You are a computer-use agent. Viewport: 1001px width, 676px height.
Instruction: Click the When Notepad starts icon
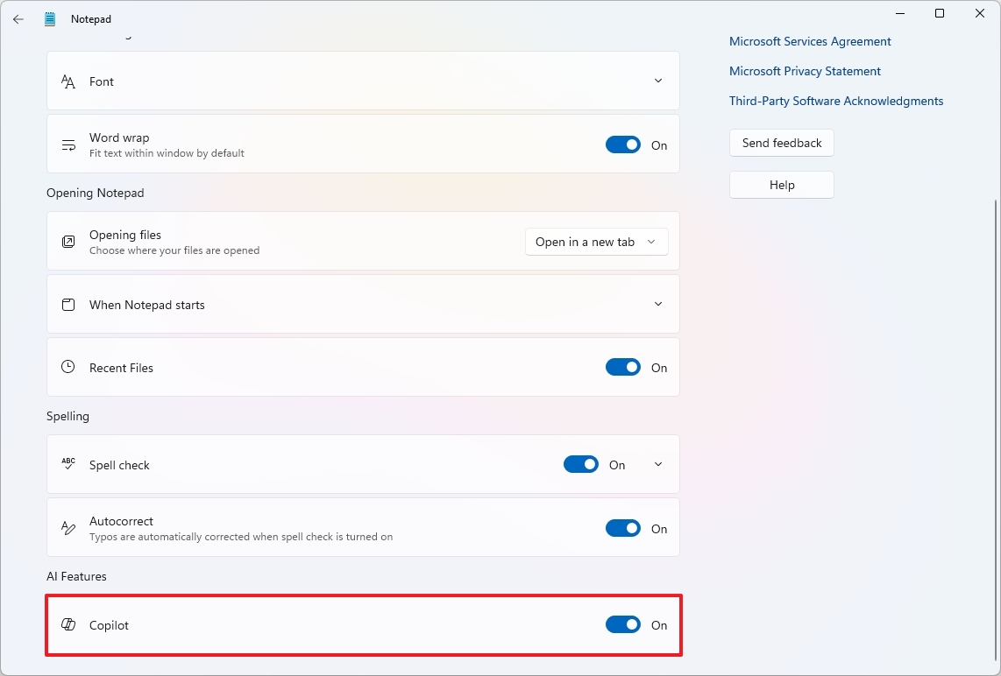coord(68,304)
